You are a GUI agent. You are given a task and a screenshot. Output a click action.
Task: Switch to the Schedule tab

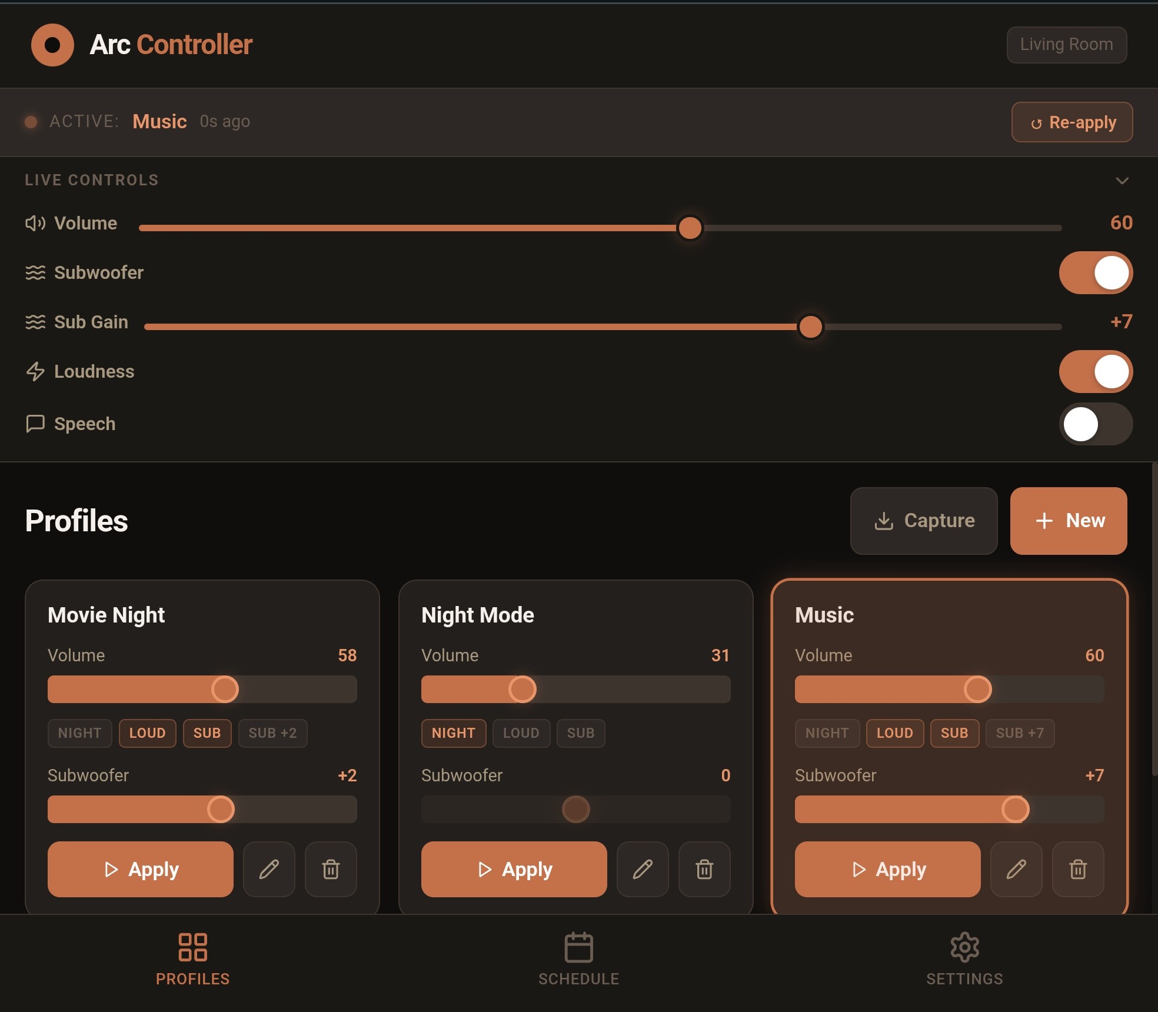point(578,959)
